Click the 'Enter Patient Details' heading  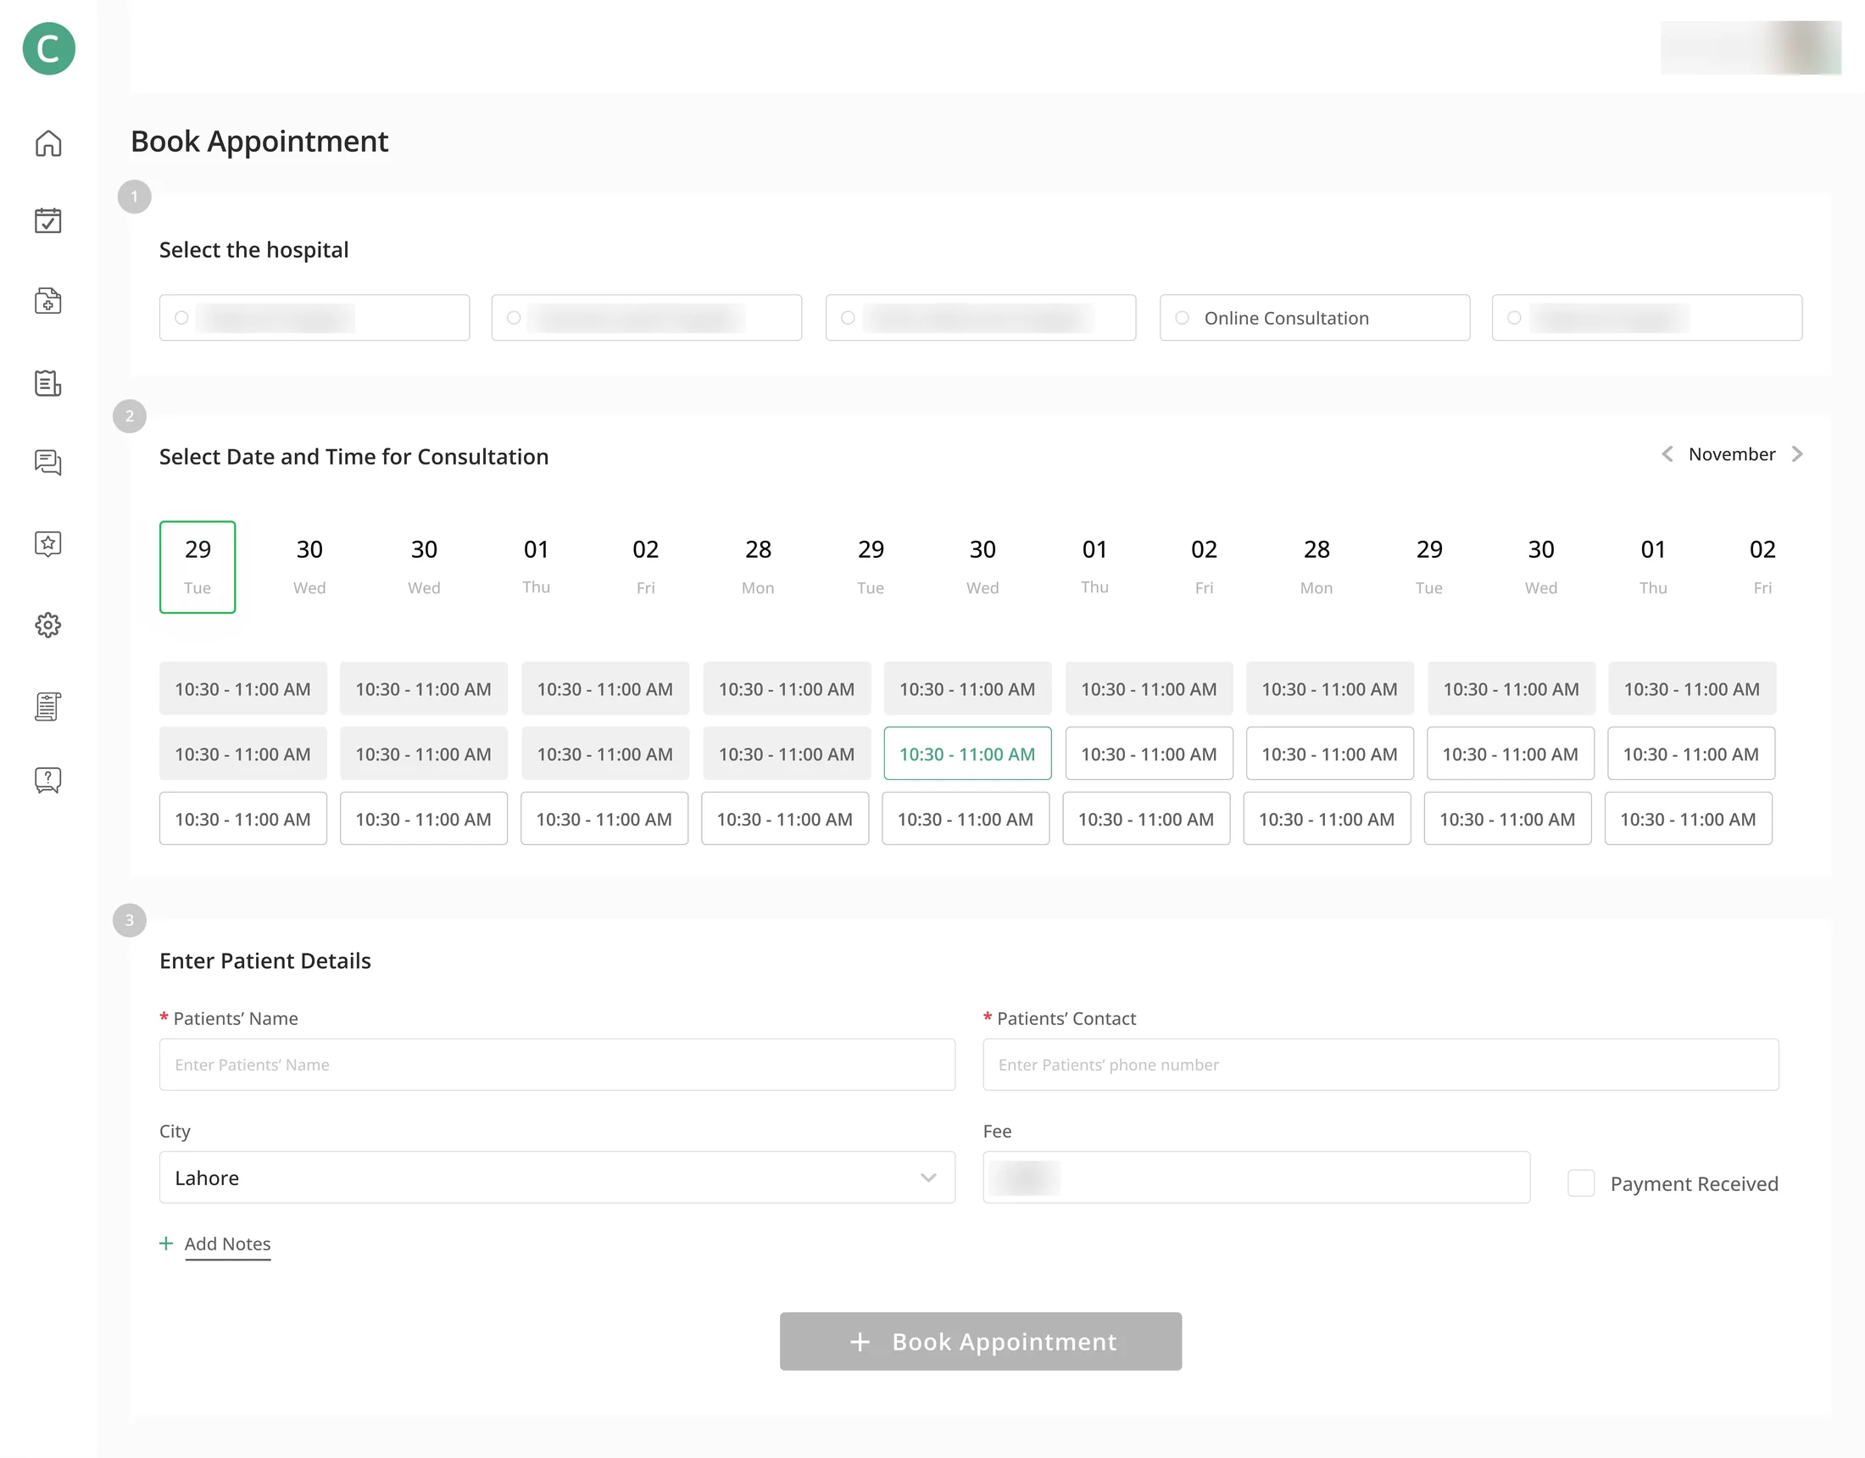(x=264, y=961)
